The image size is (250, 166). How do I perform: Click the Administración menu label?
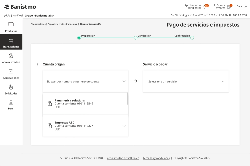11,62
